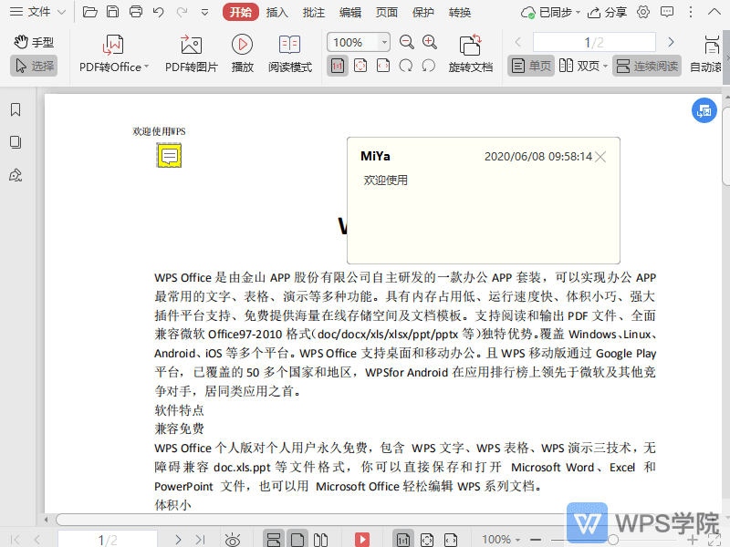Enable 双页 two-page view
The height and width of the screenshot is (547, 730).
[x=582, y=66]
